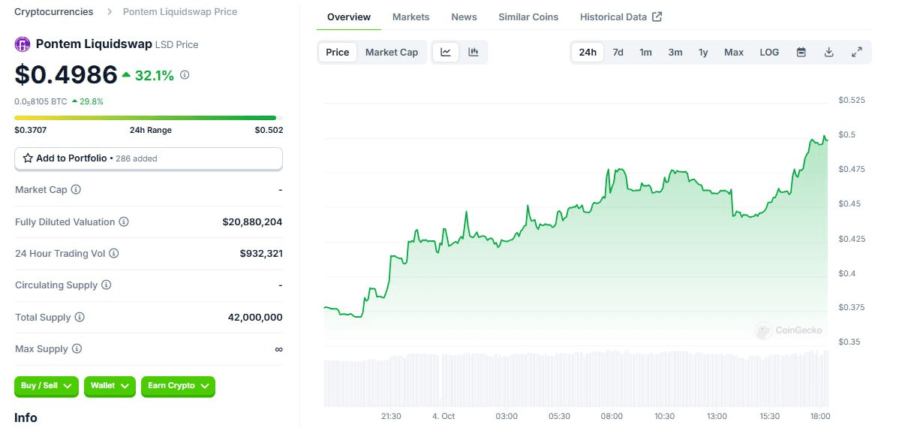Click the price line at chart peak
Screen dimensions: 899x428
point(825,137)
